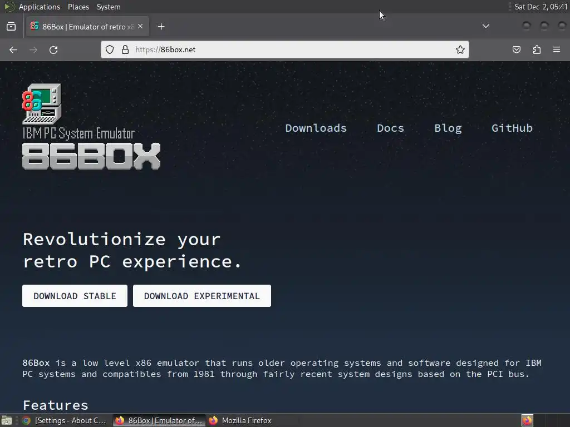The image size is (570, 427).
Task: Click Download Experimental button
Action: 202,296
